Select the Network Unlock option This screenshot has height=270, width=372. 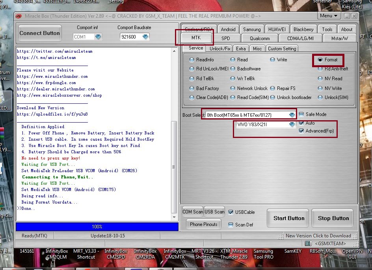coord(233,88)
